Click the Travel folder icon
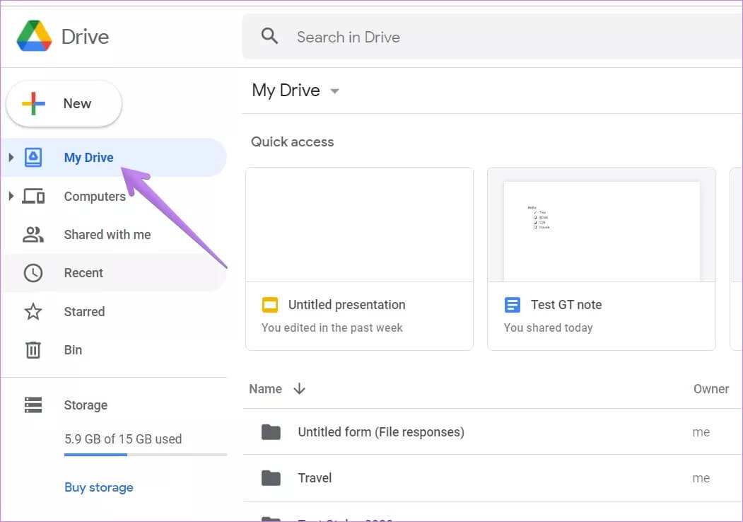 271,478
